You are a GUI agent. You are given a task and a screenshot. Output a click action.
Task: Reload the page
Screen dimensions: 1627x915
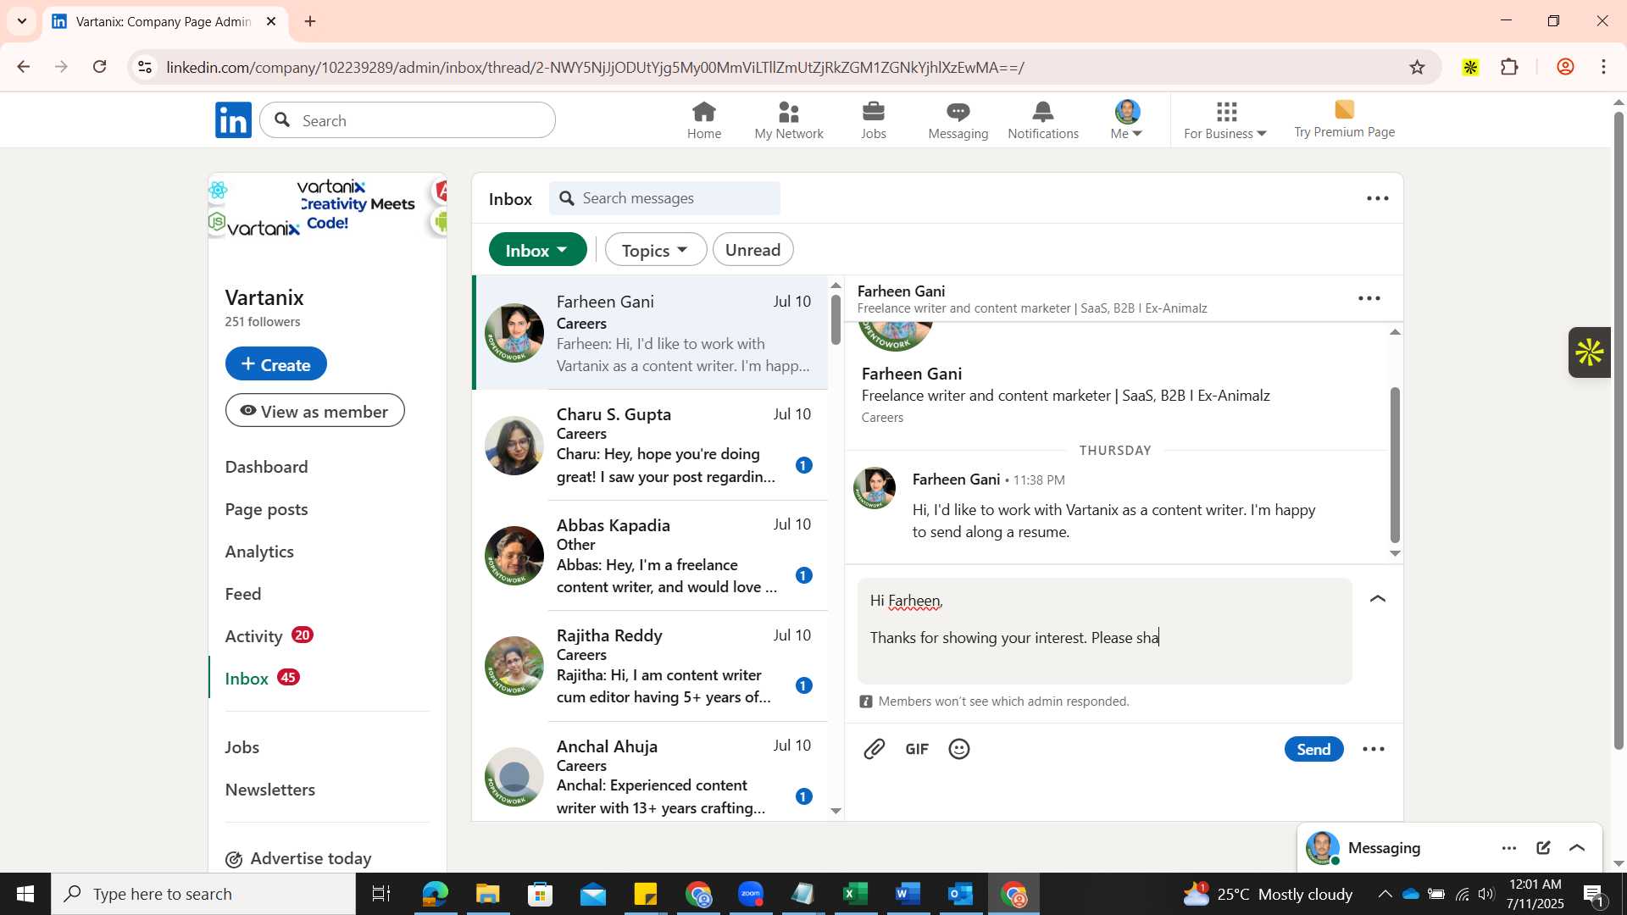point(100,67)
